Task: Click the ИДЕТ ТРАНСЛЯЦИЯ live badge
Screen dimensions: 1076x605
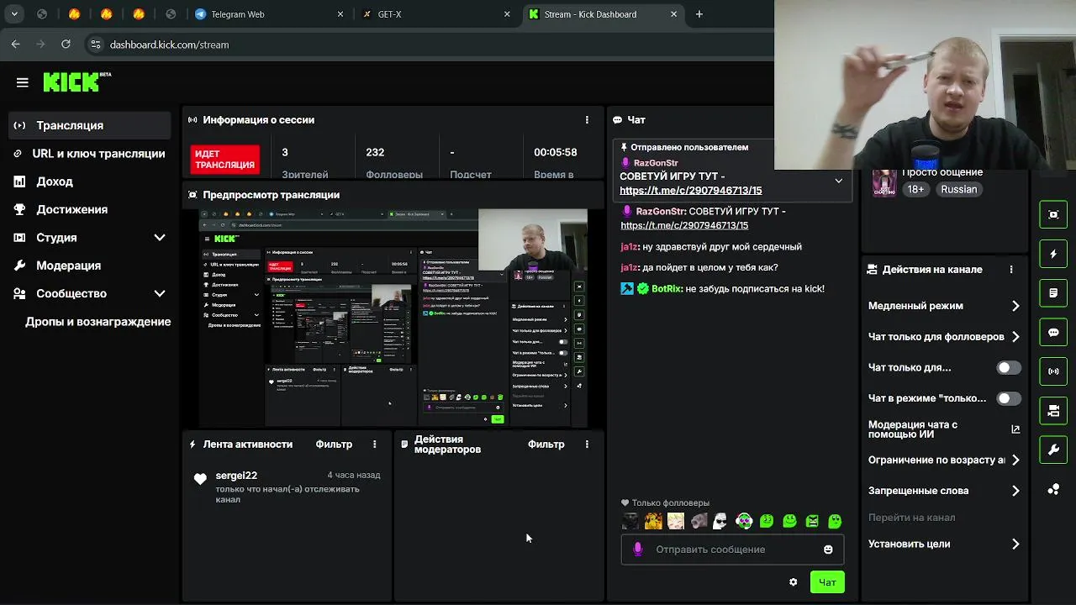Action: (225, 160)
